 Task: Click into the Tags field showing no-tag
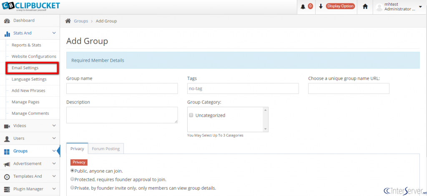(x=243, y=88)
